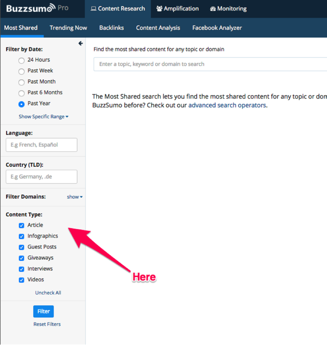Viewport: 327px width, 345px height.
Task: Uncheck the Infographics content type
Action: pyautogui.click(x=21, y=236)
